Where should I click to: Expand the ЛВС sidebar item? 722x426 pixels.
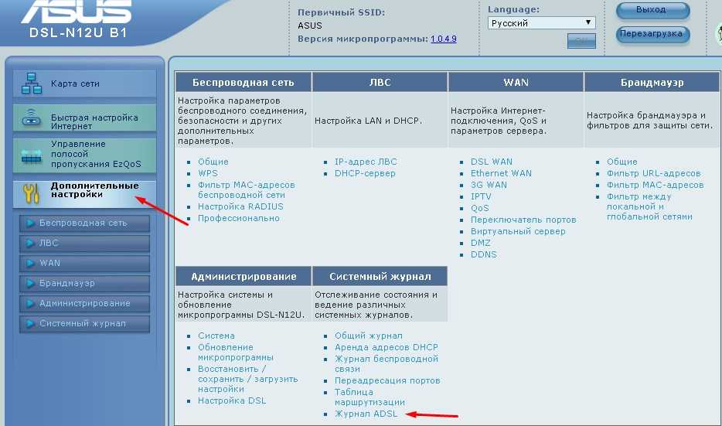[84, 244]
